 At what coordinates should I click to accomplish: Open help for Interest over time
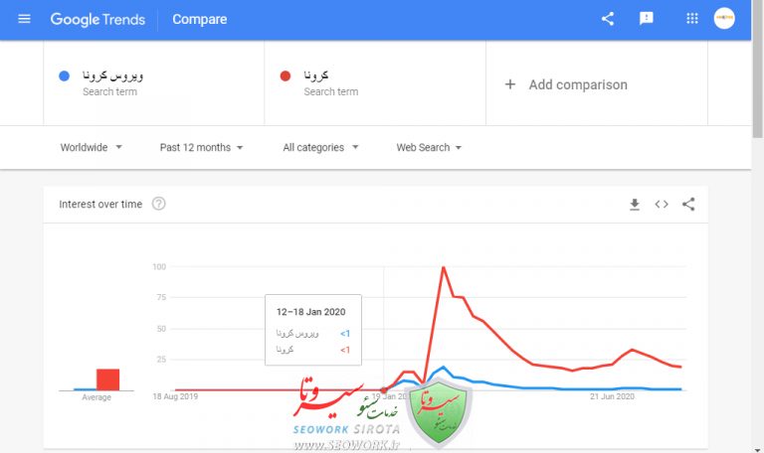[158, 204]
